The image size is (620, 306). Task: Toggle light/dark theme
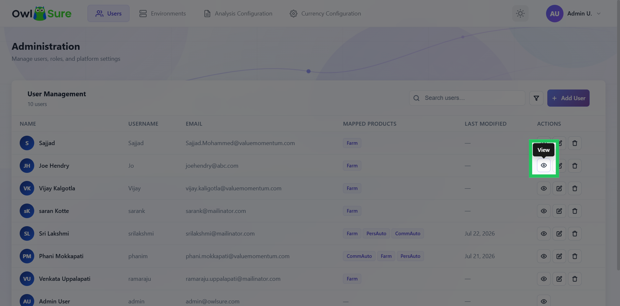point(520,14)
